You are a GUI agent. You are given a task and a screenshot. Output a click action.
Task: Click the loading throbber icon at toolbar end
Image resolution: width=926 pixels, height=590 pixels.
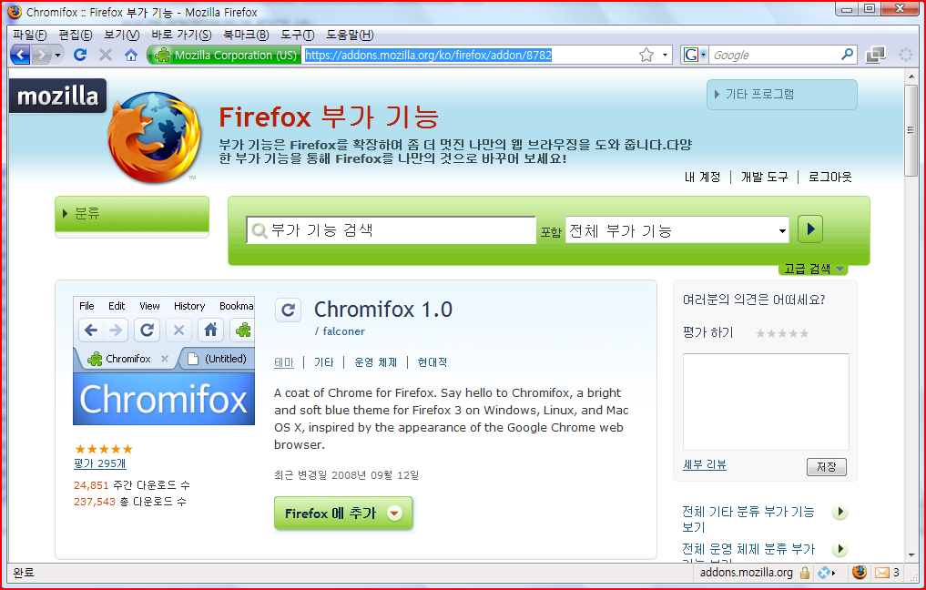pos(906,55)
